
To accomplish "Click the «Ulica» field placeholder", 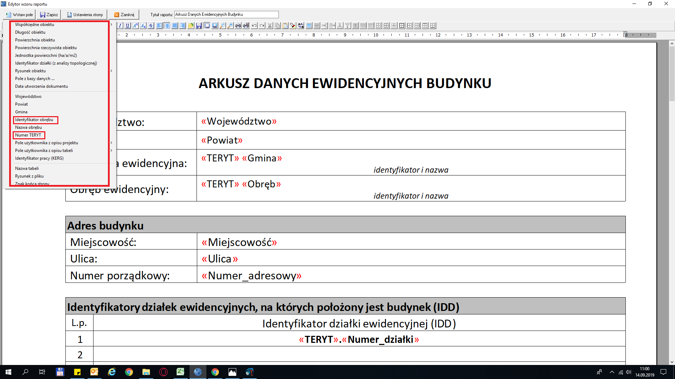I will [x=220, y=259].
